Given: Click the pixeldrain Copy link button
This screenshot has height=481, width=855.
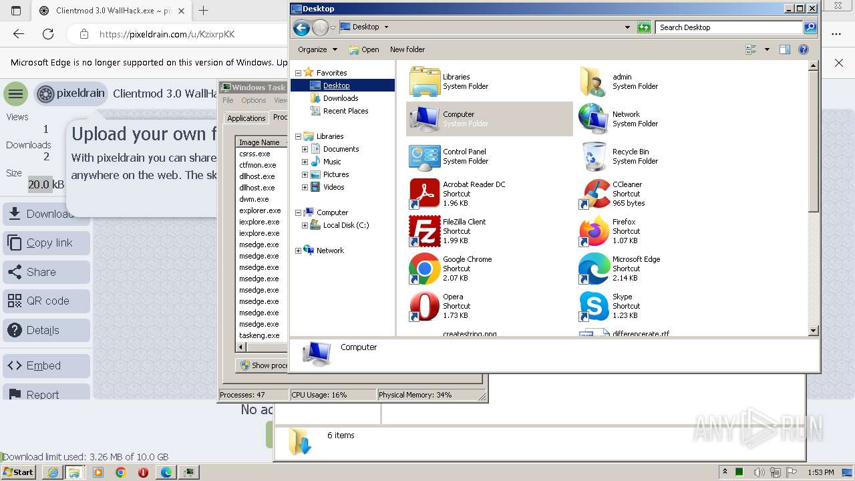Looking at the screenshot, I should tap(47, 243).
